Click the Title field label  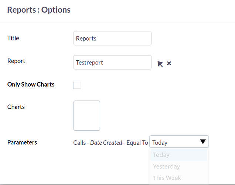click(13, 38)
